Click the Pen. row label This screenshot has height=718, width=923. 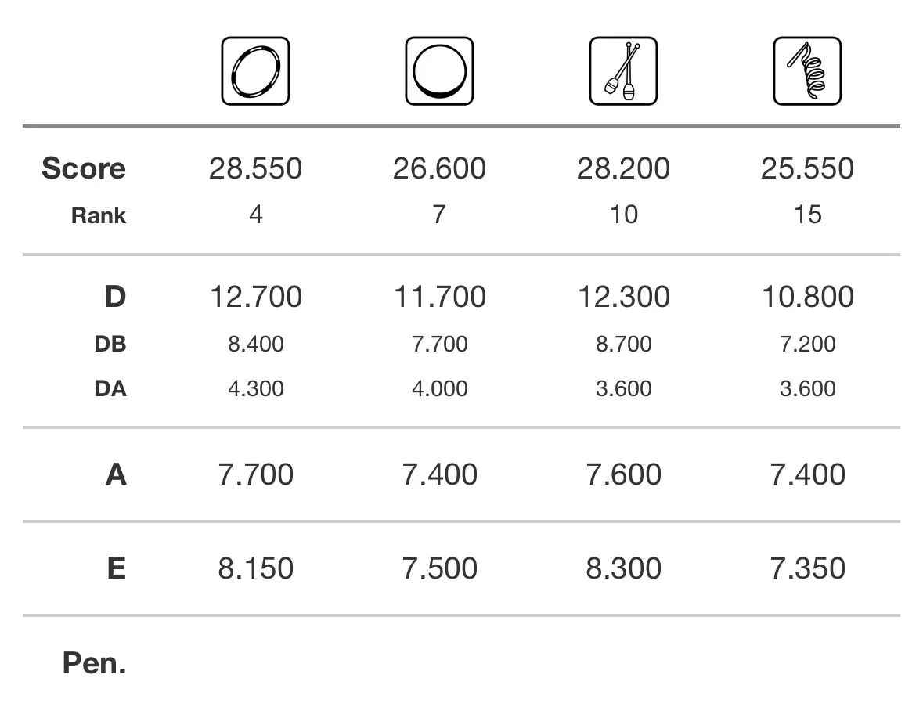tap(94, 663)
